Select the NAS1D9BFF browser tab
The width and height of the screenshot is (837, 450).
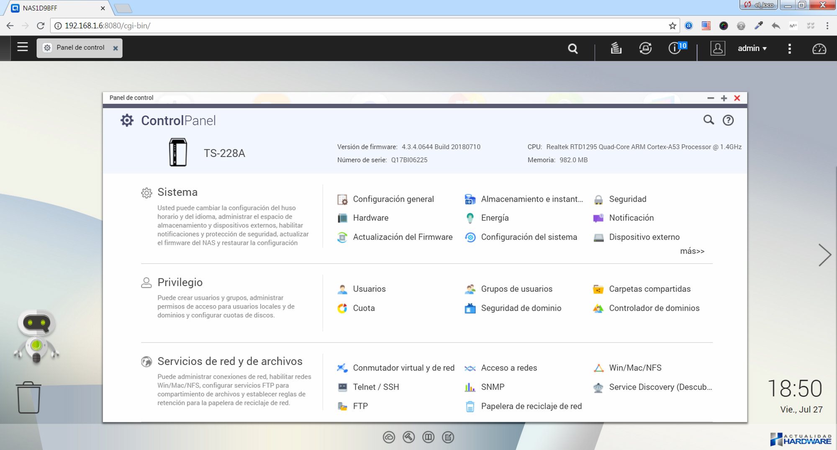54,8
